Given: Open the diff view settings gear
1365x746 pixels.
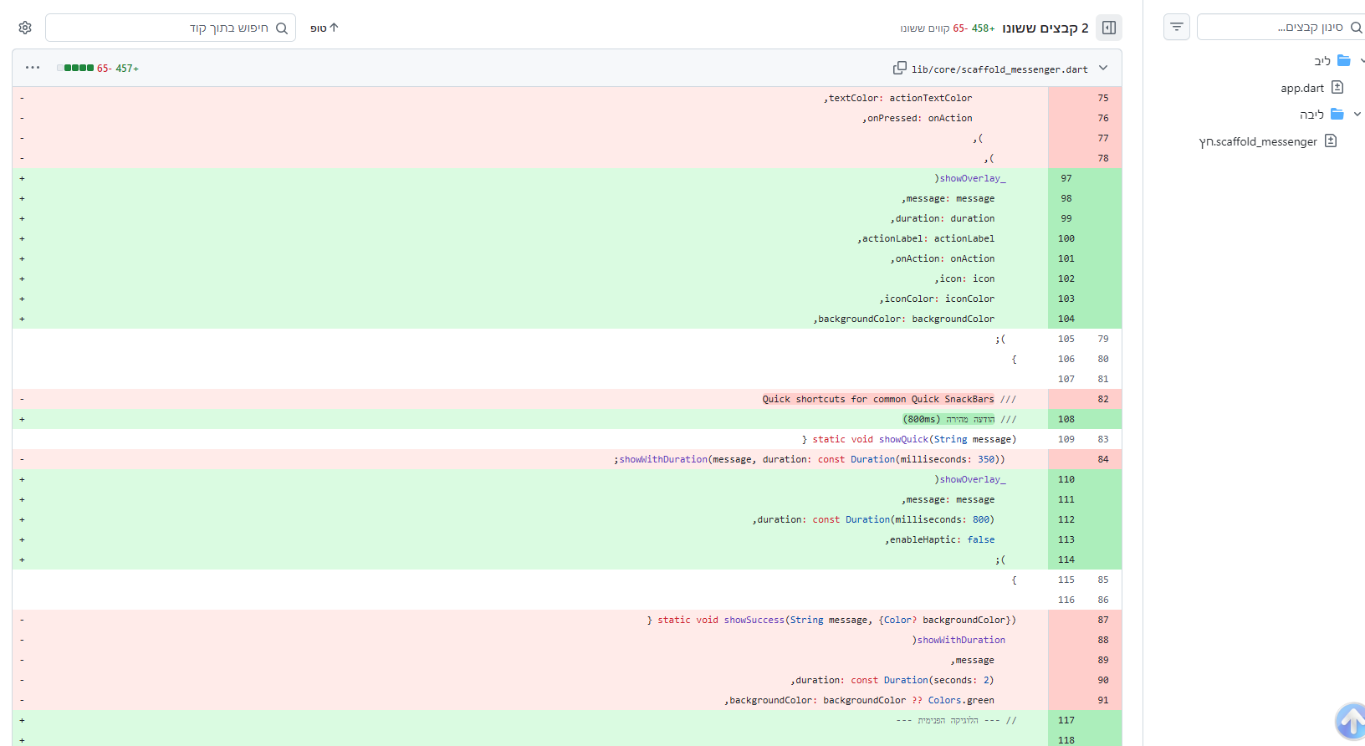Looking at the screenshot, I should 25,28.
